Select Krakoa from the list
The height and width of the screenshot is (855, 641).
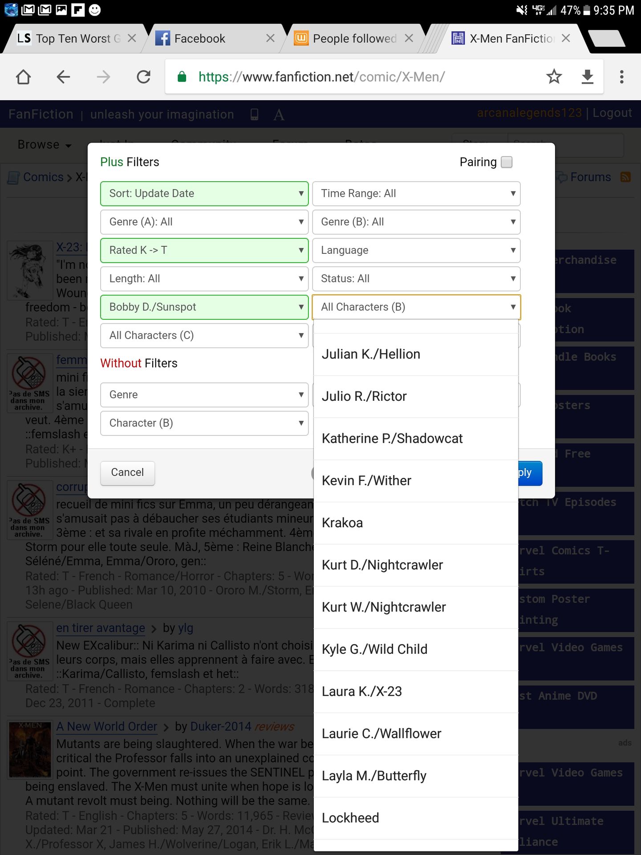[416, 523]
